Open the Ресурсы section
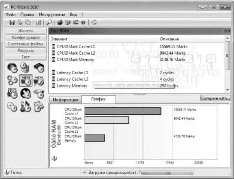The width and height of the screenshot is (234, 179). pyautogui.click(x=26, y=50)
